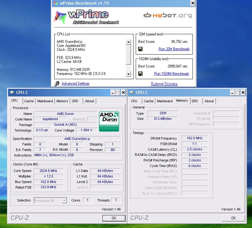Open Mainboard tab in left CPU-Z
252x228 pixels.
pyautogui.click(x=45, y=101)
